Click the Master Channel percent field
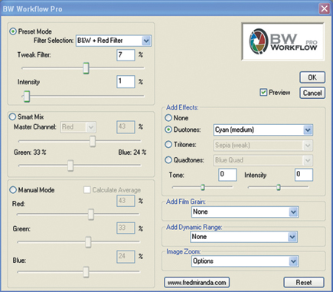The width and height of the screenshot is (333, 292). click(x=126, y=127)
